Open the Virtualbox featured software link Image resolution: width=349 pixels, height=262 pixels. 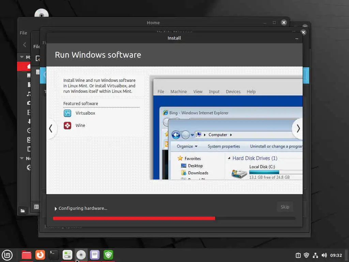[85, 113]
